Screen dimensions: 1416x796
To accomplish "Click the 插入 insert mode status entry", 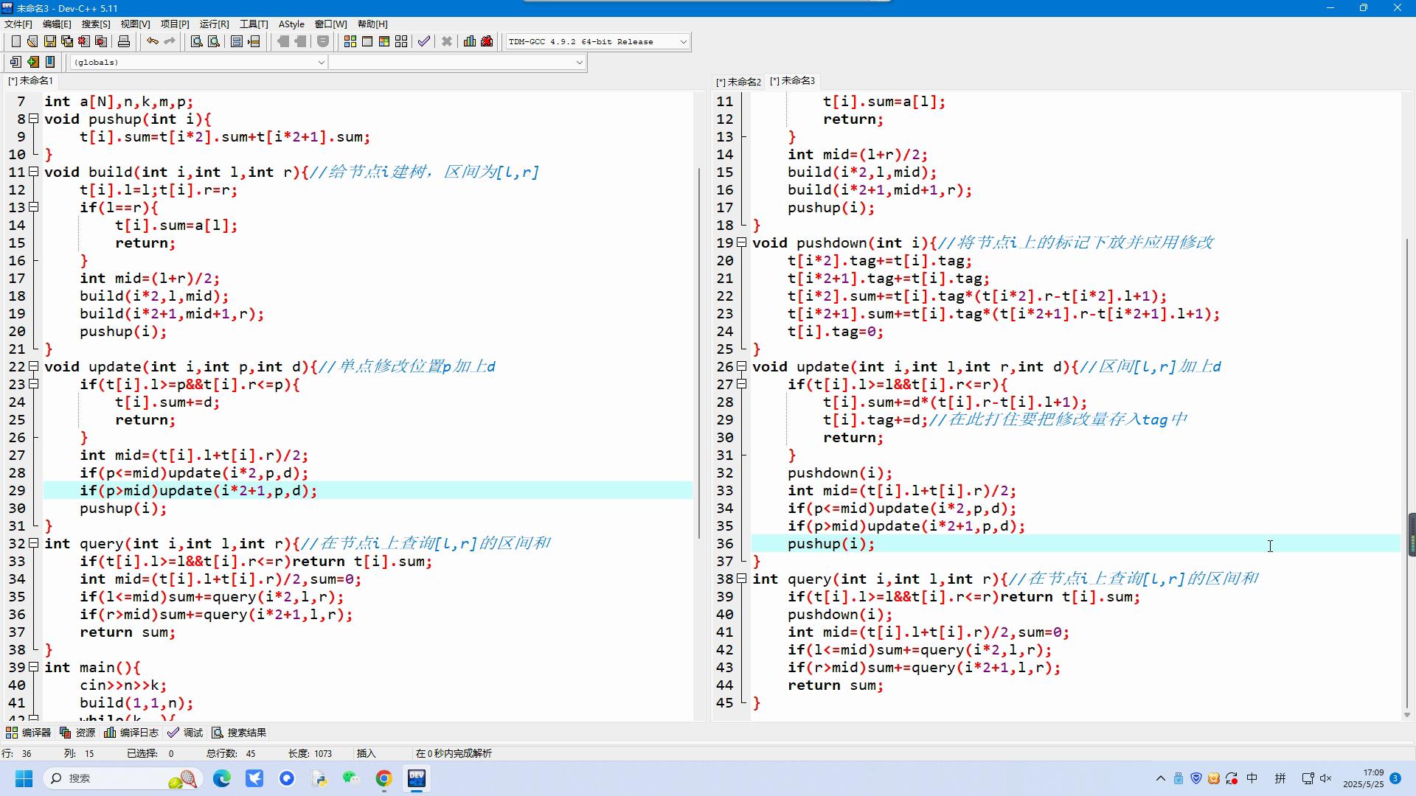I will (366, 753).
